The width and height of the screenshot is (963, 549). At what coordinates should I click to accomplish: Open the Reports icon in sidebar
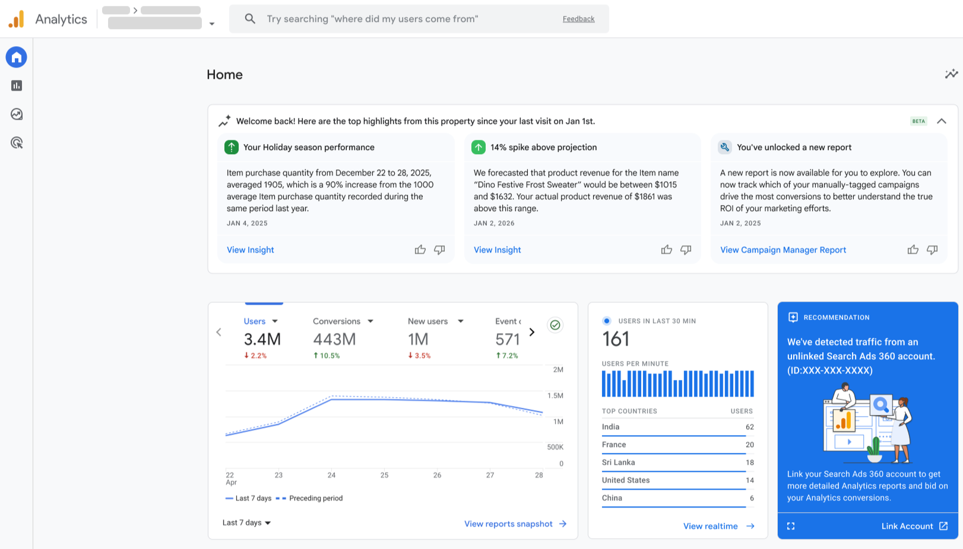pos(17,86)
